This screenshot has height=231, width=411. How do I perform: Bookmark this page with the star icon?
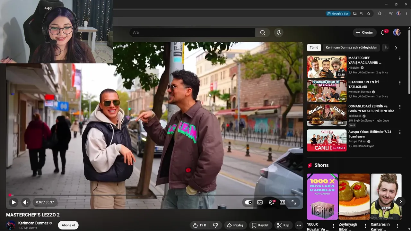(369, 13)
